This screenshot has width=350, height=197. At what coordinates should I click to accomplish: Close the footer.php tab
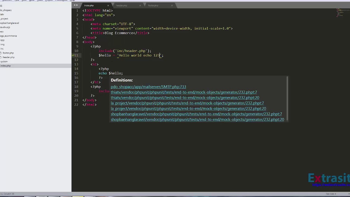point(172,5)
